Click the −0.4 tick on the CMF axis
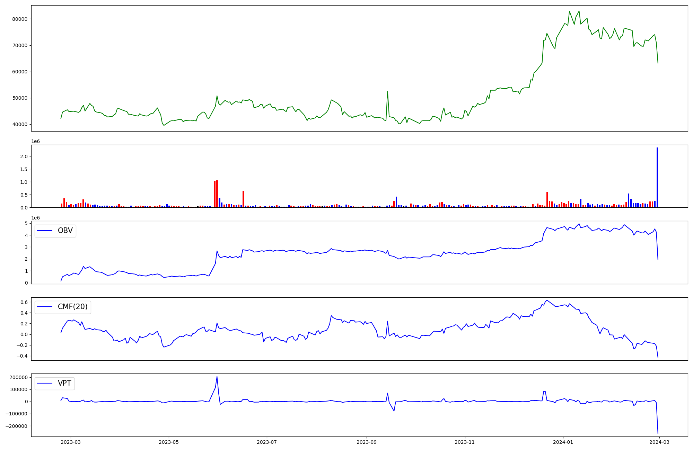This screenshot has width=693, height=450. point(22,356)
